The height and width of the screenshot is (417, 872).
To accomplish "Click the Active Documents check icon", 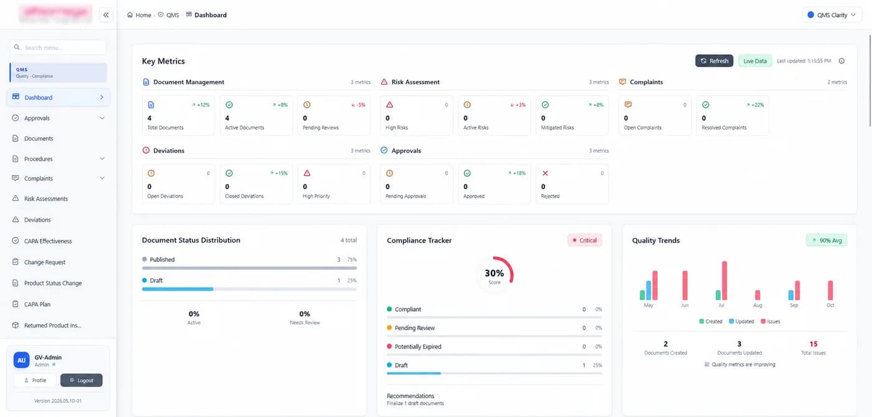I will (229, 105).
